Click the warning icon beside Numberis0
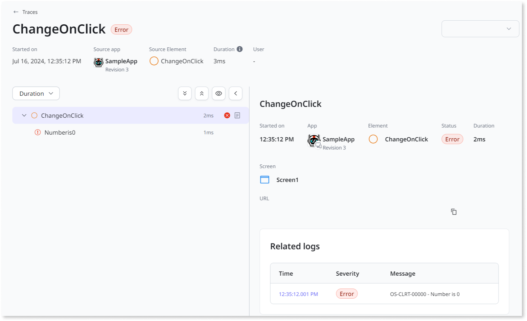This screenshot has height=321, width=527. coord(37,132)
